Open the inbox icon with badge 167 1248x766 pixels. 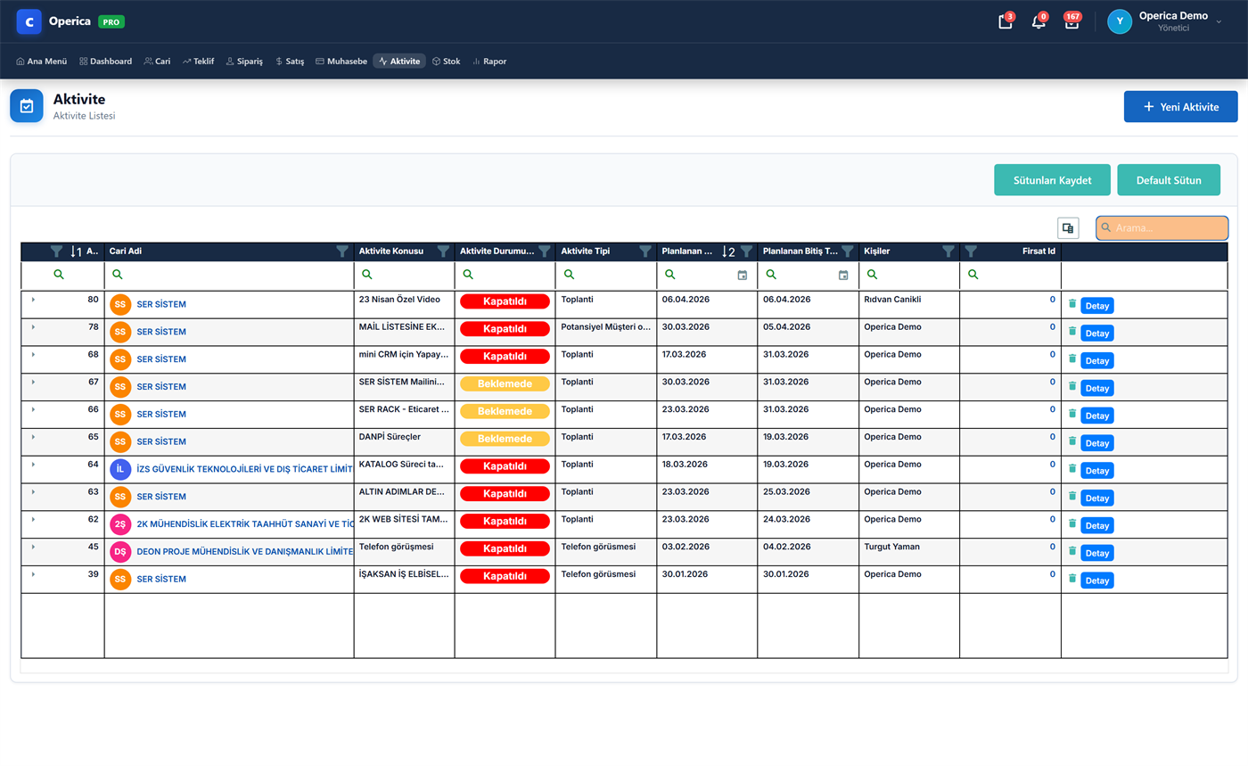pos(1071,22)
